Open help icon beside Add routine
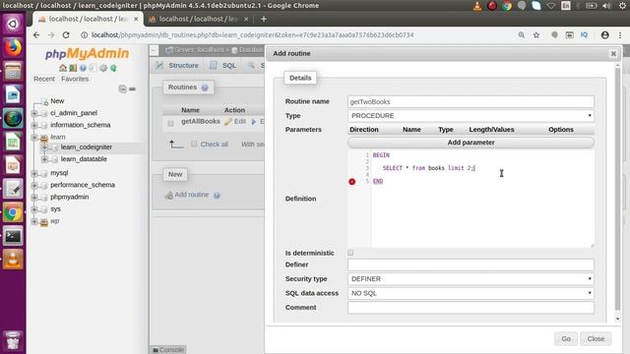 (217, 195)
